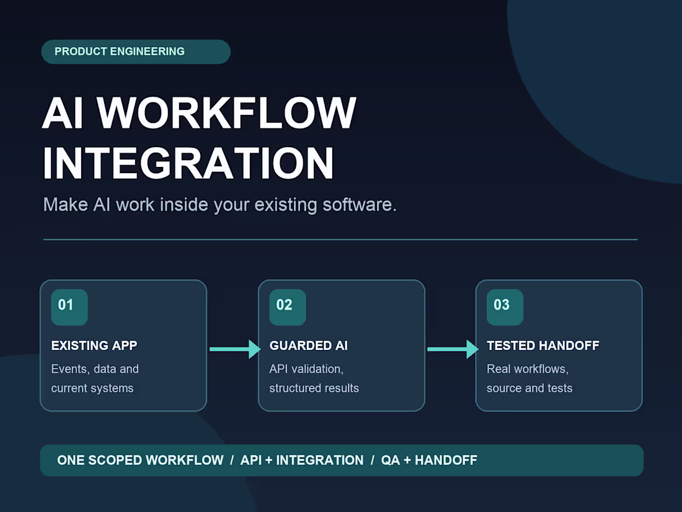
Task: Click ONE SCOPED WORKFLOW in the bottom bar
Action: coord(140,460)
